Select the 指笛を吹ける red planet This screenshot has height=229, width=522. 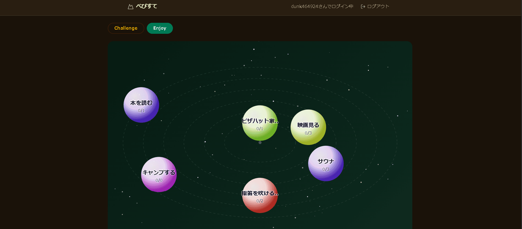pos(260,195)
